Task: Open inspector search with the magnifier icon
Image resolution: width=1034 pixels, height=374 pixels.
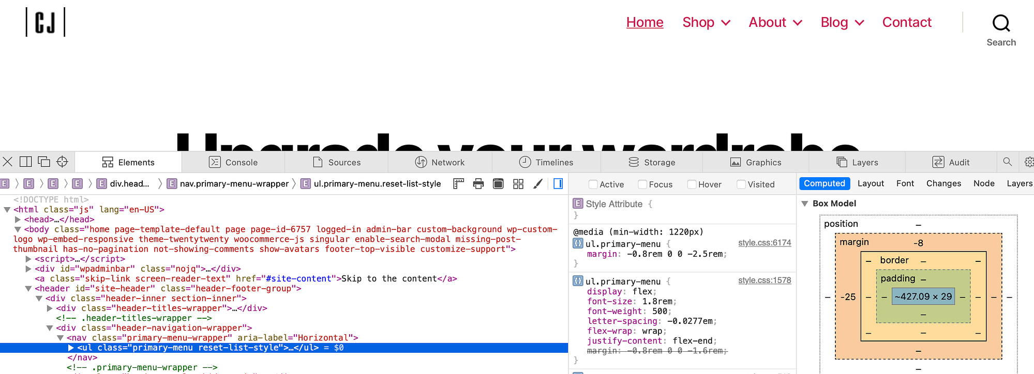Action: tap(1008, 162)
